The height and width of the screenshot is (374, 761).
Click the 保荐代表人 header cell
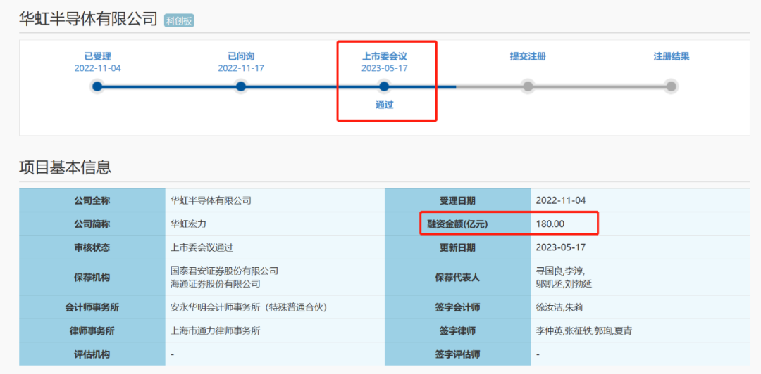click(x=458, y=278)
